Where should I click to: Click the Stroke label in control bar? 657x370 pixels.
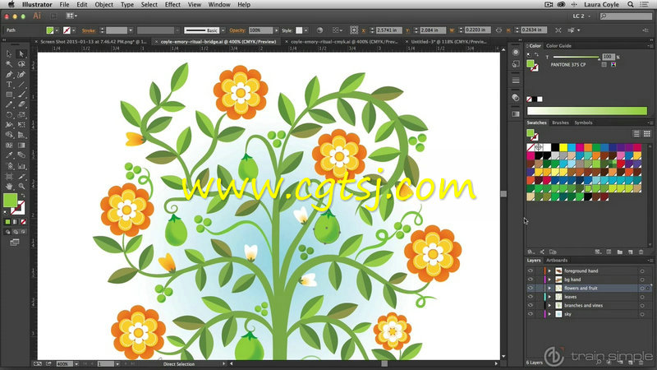pyautogui.click(x=89, y=30)
